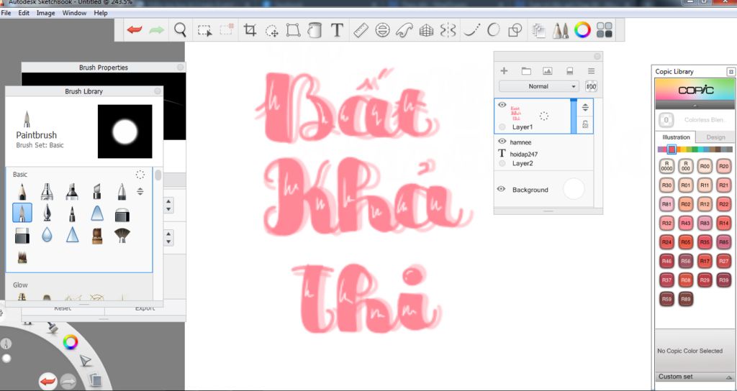Open the Edit menu
The width and height of the screenshot is (737, 391).
coord(24,13)
